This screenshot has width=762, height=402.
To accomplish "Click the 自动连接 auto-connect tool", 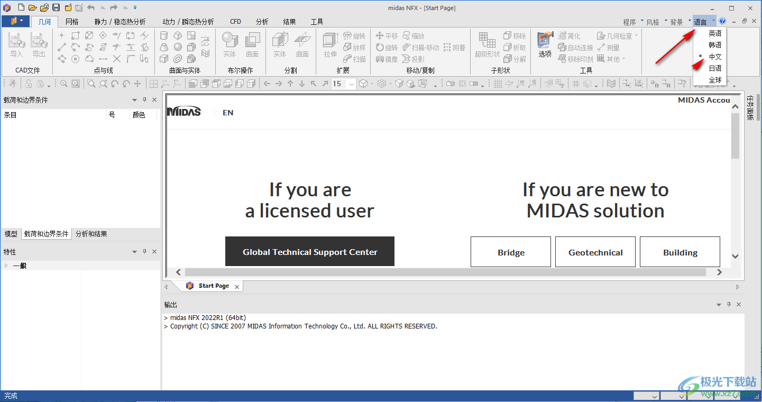I will pos(575,48).
